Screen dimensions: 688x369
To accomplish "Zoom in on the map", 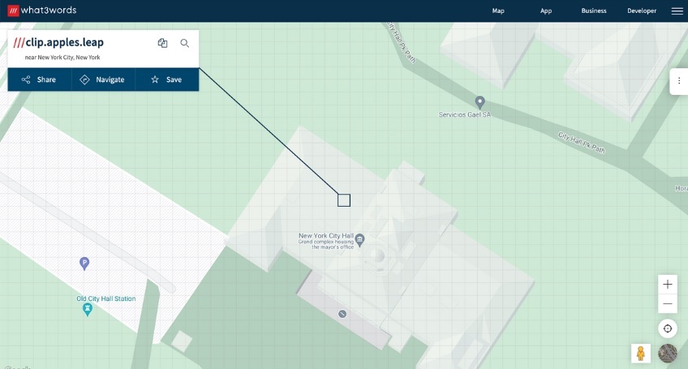I will 668,285.
